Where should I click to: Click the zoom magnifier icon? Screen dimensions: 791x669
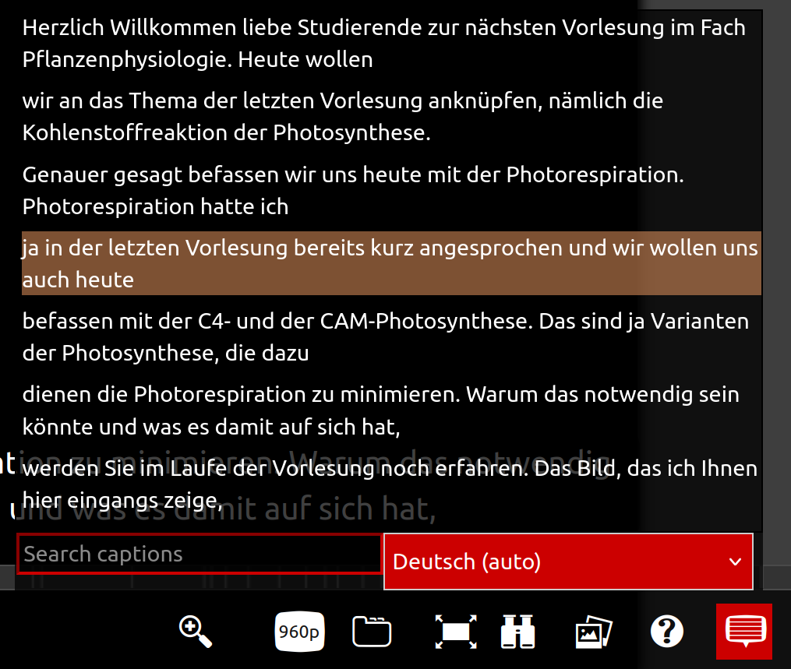pos(196,631)
